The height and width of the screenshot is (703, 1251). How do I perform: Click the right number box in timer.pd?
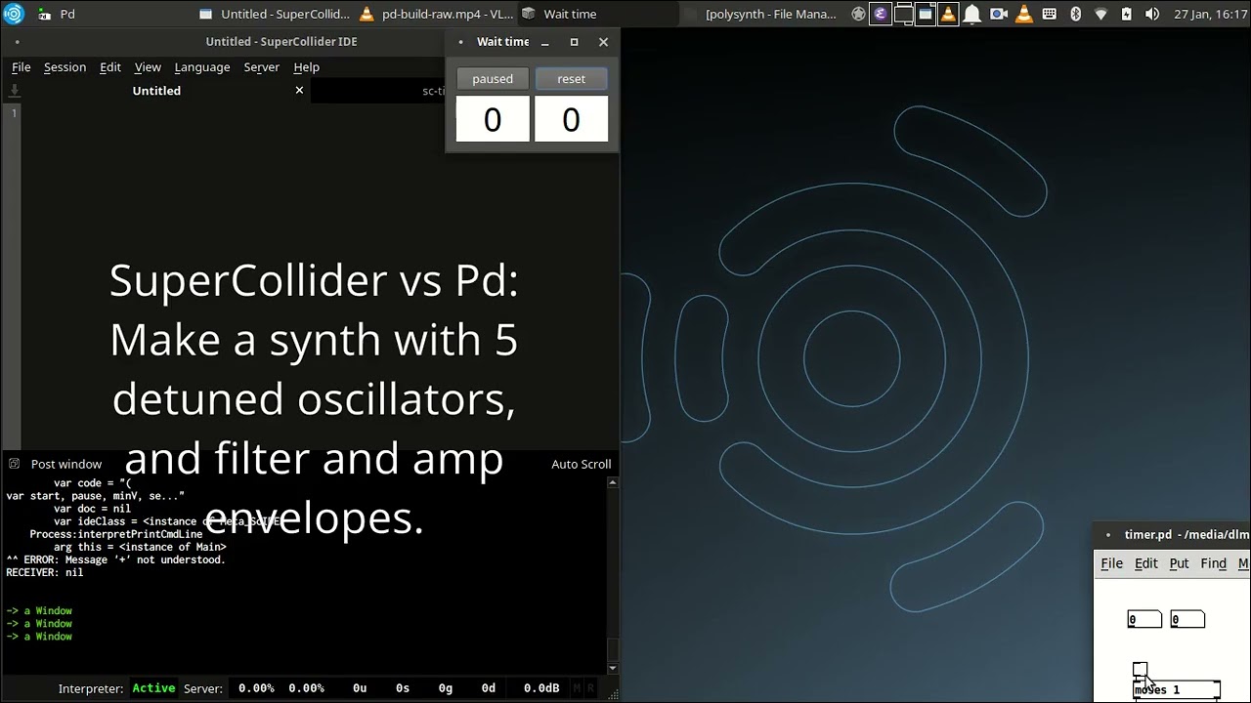point(1187,619)
